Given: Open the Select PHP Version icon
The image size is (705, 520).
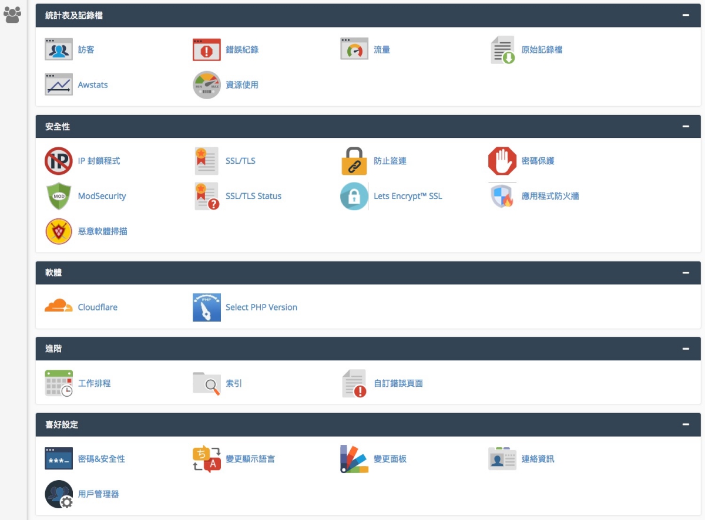Looking at the screenshot, I should coord(207,307).
